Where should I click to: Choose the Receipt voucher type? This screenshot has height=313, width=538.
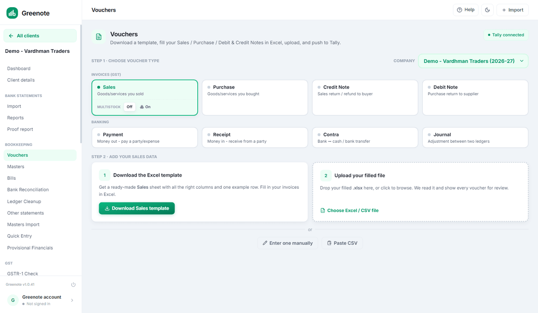click(x=255, y=137)
